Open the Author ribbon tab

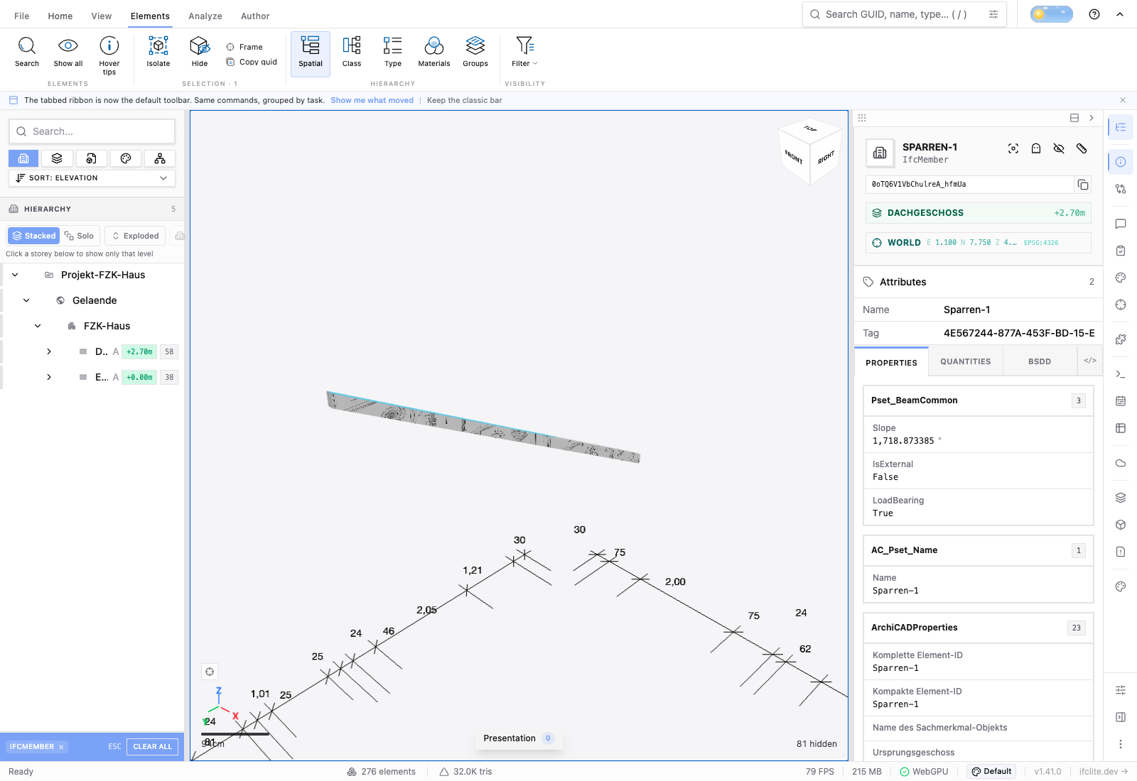[x=255, y=16]
